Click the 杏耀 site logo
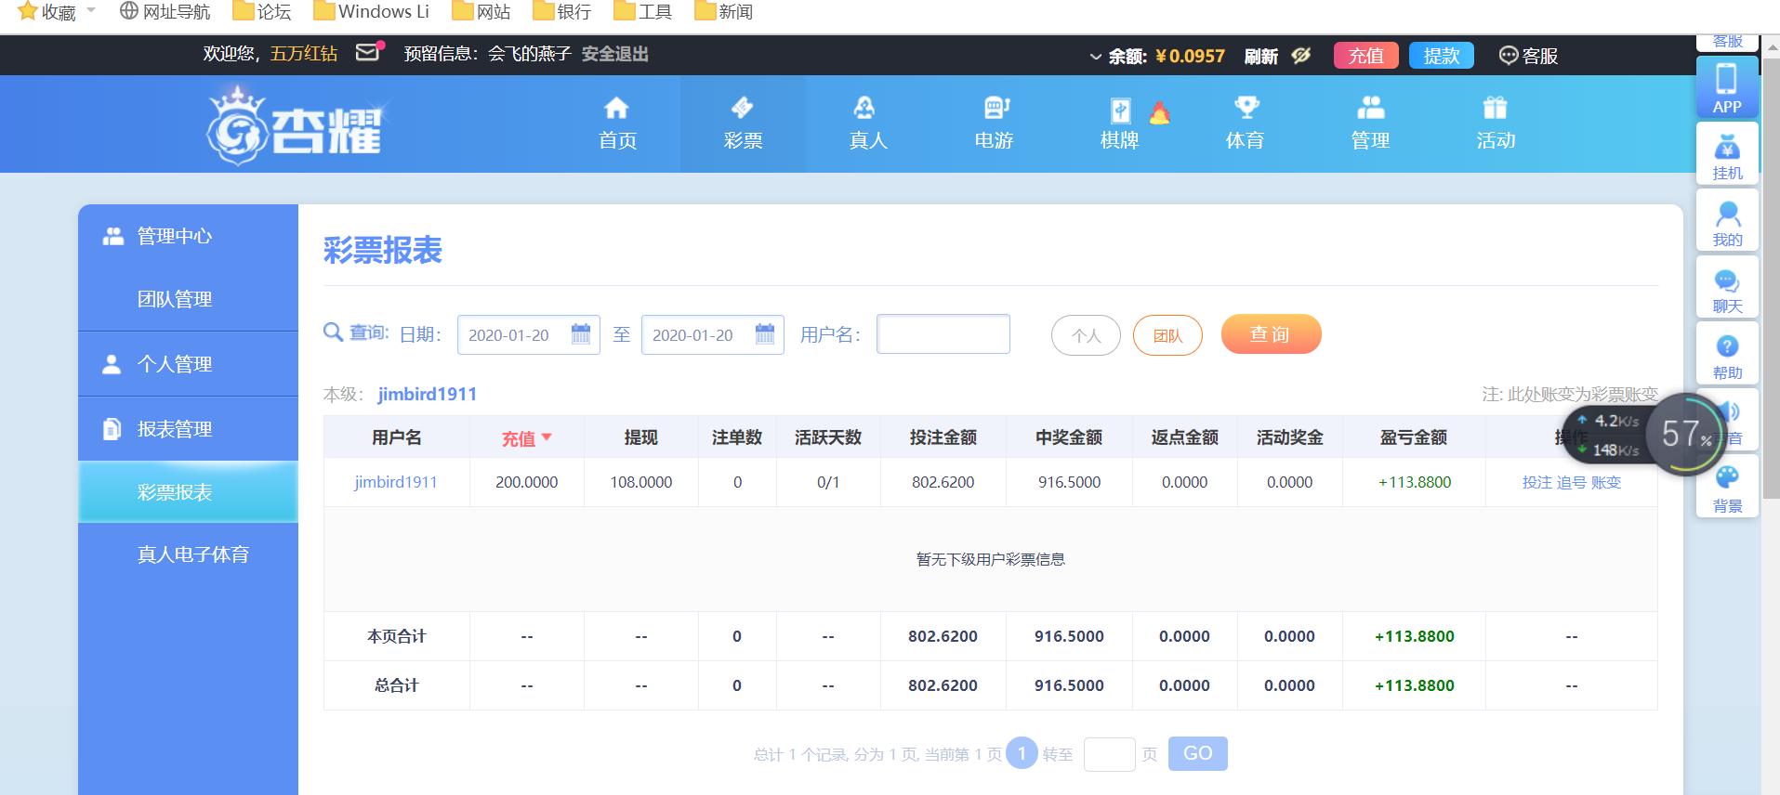 [294, 125]
